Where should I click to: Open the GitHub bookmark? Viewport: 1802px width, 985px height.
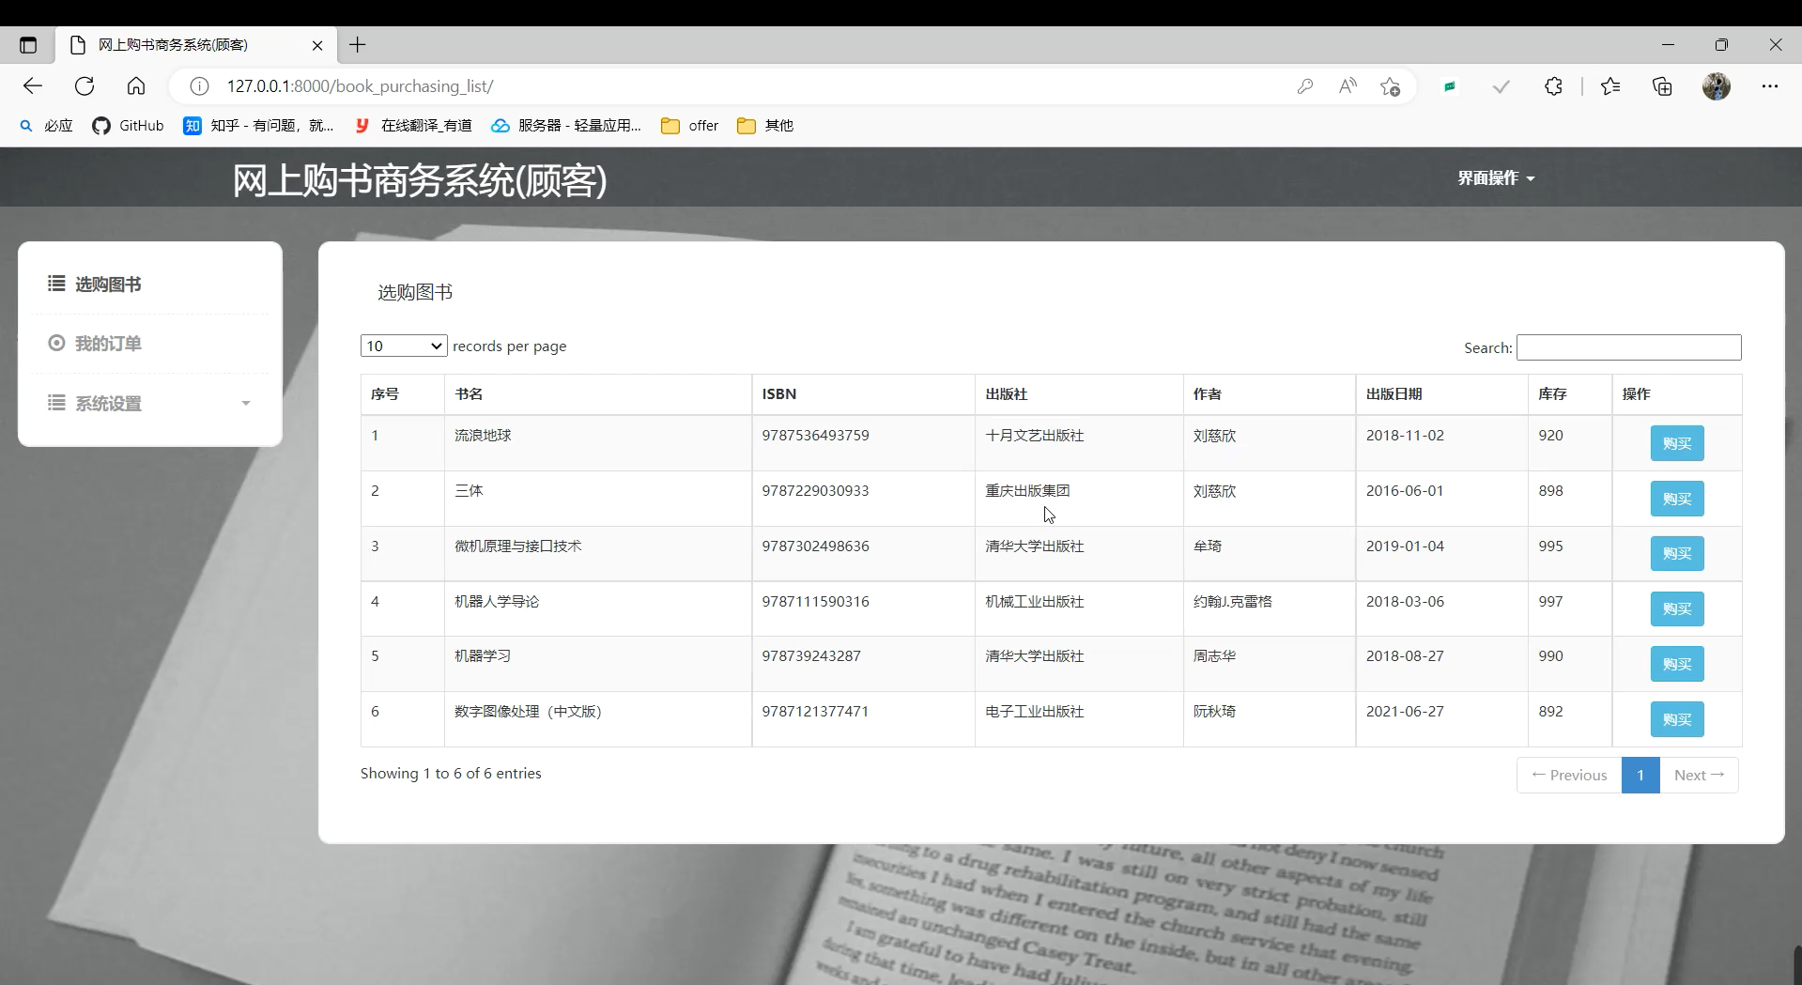(129, 126)
